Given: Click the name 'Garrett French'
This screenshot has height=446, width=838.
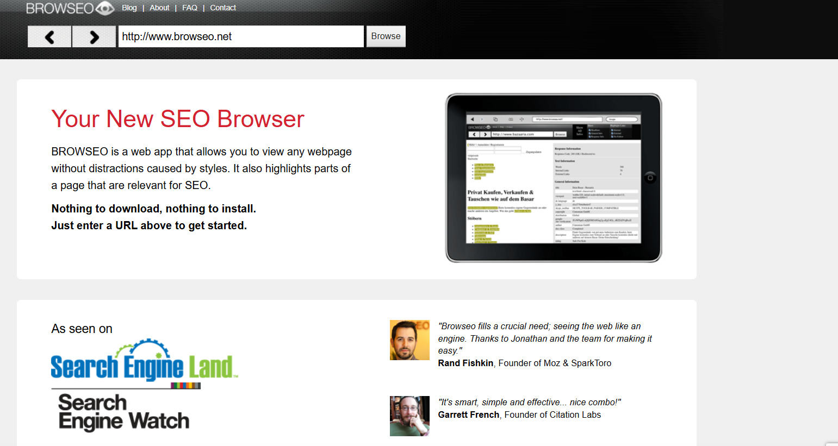Looking at the screenshot, I should coord(469,414).
